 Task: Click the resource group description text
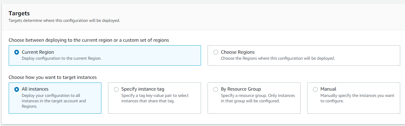click(x=258, y=98)
